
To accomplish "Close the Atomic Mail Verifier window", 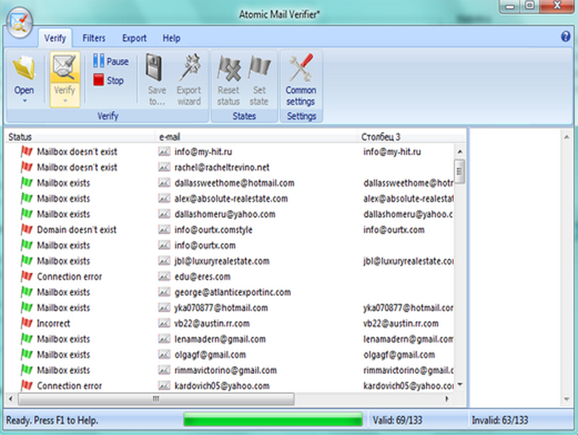I will tap(557, 6).
